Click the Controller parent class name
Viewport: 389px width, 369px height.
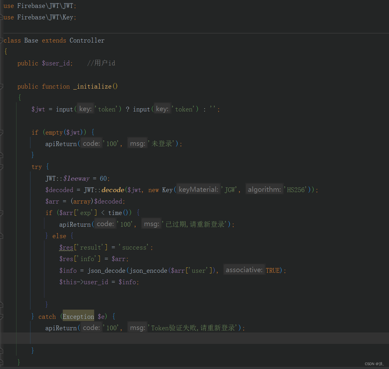click(87, 40)
